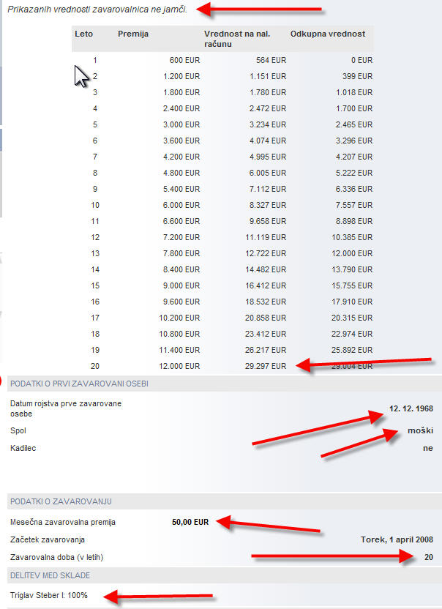442x609 pixels.
Task: Select the 4.207 EUR surrender value
Action: pyautogui.click(x=354, y=157)
